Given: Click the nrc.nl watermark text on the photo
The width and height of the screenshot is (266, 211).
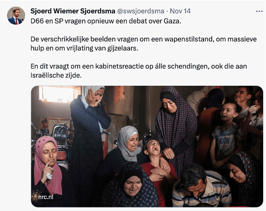Looking at the screenshot, I should (x=46, y=197).
